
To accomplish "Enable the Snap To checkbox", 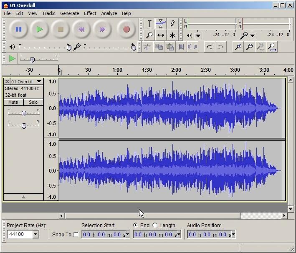I will coord(76,234).
